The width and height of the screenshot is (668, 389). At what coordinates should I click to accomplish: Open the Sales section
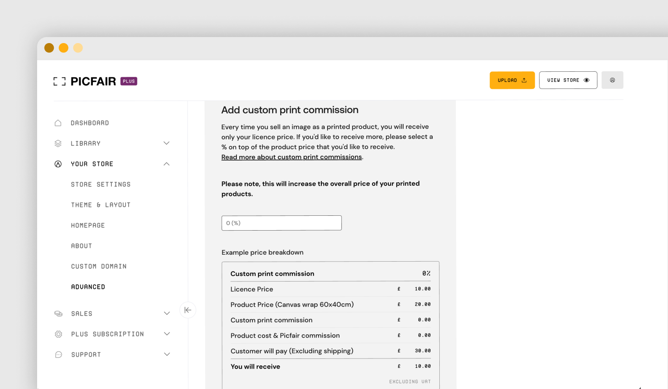click(x=82, y=314)
